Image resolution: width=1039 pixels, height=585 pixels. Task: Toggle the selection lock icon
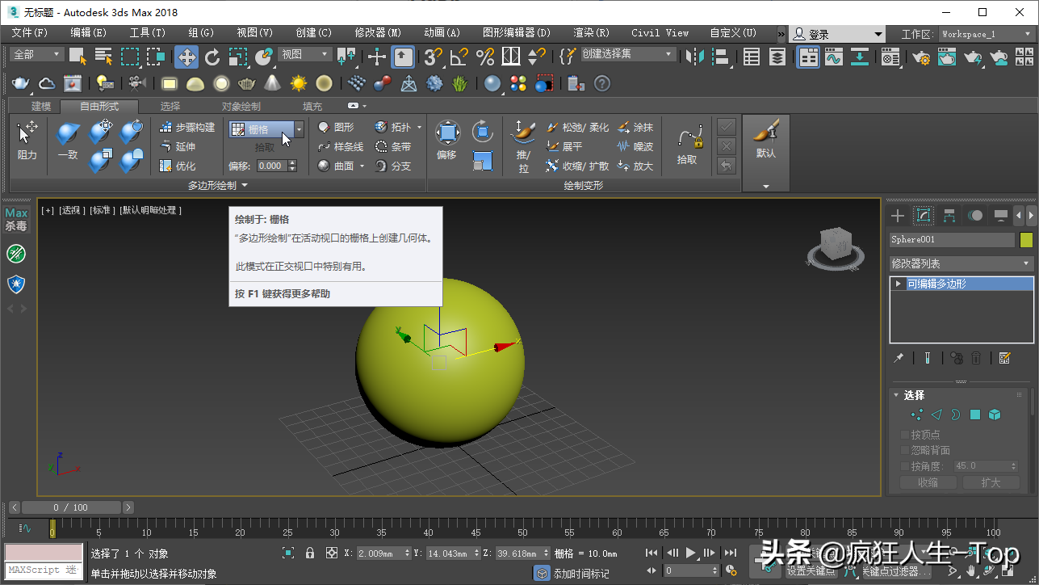[x=310, y=553]
